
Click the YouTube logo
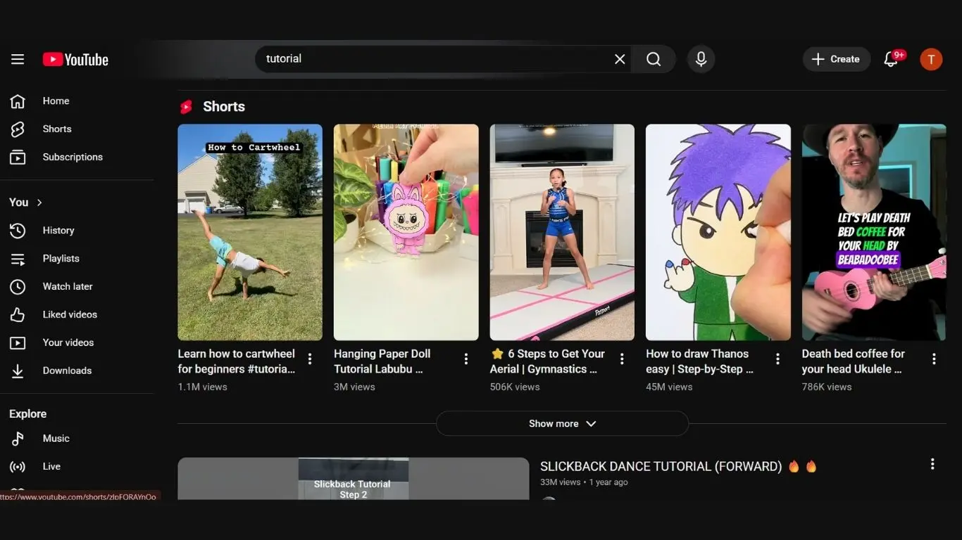75,60
